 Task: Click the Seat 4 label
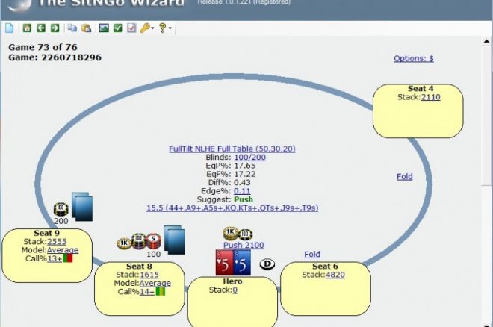[421, 89]
